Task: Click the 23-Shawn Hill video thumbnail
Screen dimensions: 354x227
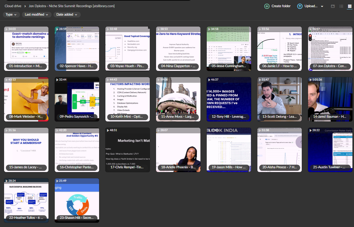Action: (77, 199)
